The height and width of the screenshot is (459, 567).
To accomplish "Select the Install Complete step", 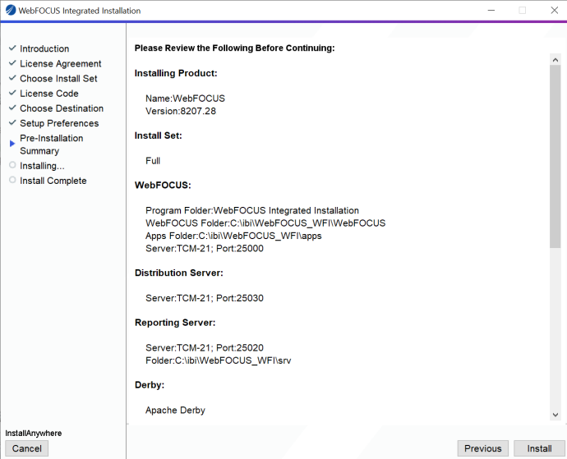I will click(x=53, y=181).
